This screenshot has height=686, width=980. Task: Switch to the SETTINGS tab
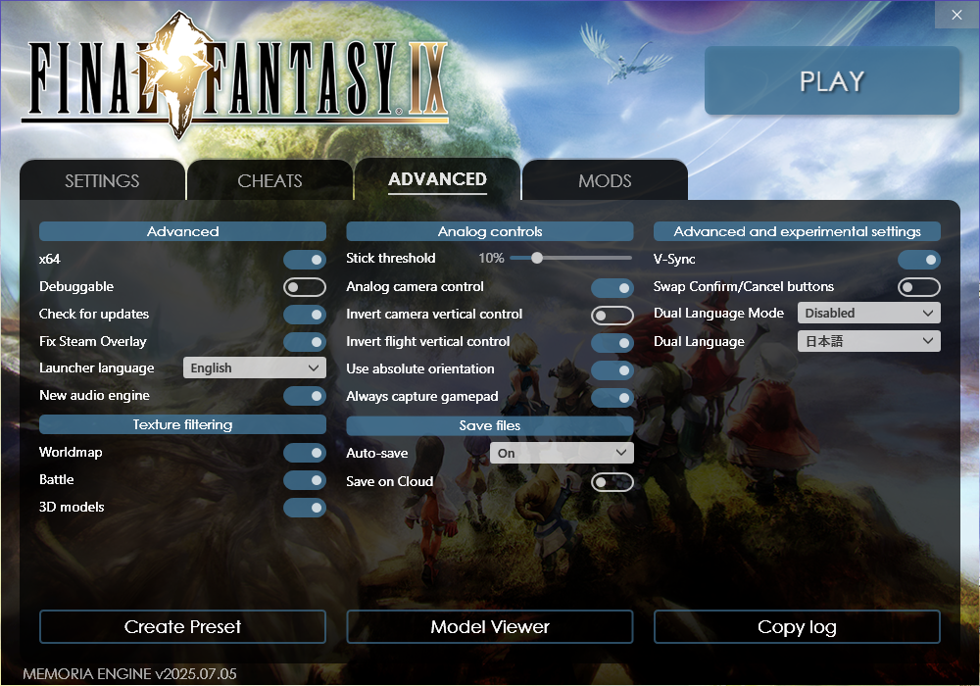coord(103,180)
